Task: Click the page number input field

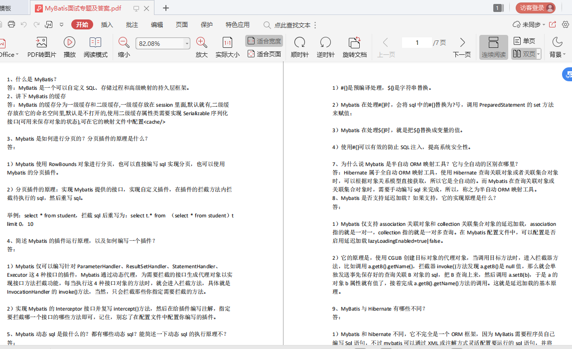Action: pyautogui.click(x=417, y=43)
